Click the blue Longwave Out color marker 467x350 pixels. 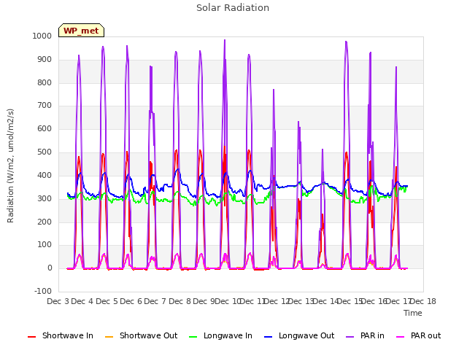click(269, 337)
